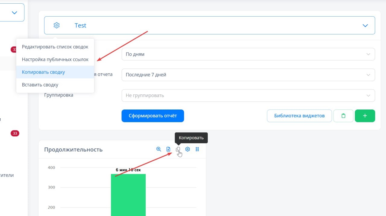Choose Вставить сводку from the menu

pyautogui.click(x=55, y=85)
